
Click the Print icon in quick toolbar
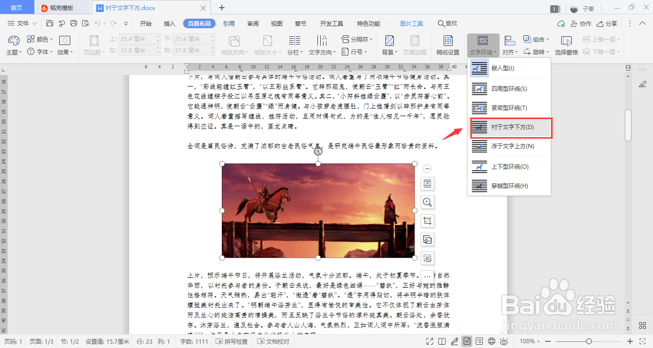[74, 23]
